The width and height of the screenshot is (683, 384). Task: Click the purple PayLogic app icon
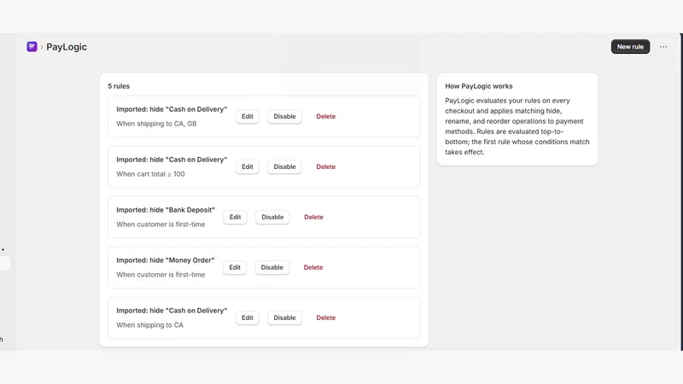click(32, 47)
